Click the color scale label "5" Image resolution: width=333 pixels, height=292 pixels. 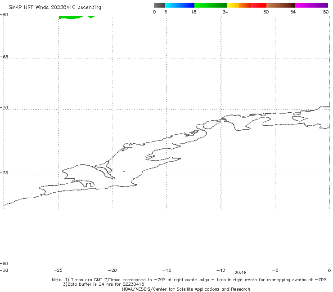(x=166, y=12)
